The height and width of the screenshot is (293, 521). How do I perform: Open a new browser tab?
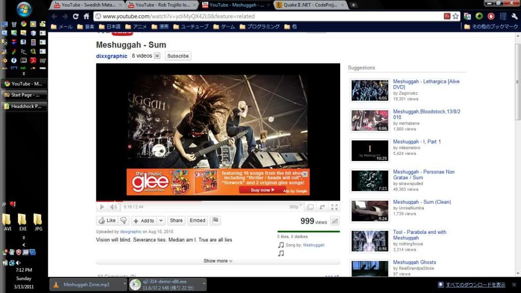click(353, 5)
